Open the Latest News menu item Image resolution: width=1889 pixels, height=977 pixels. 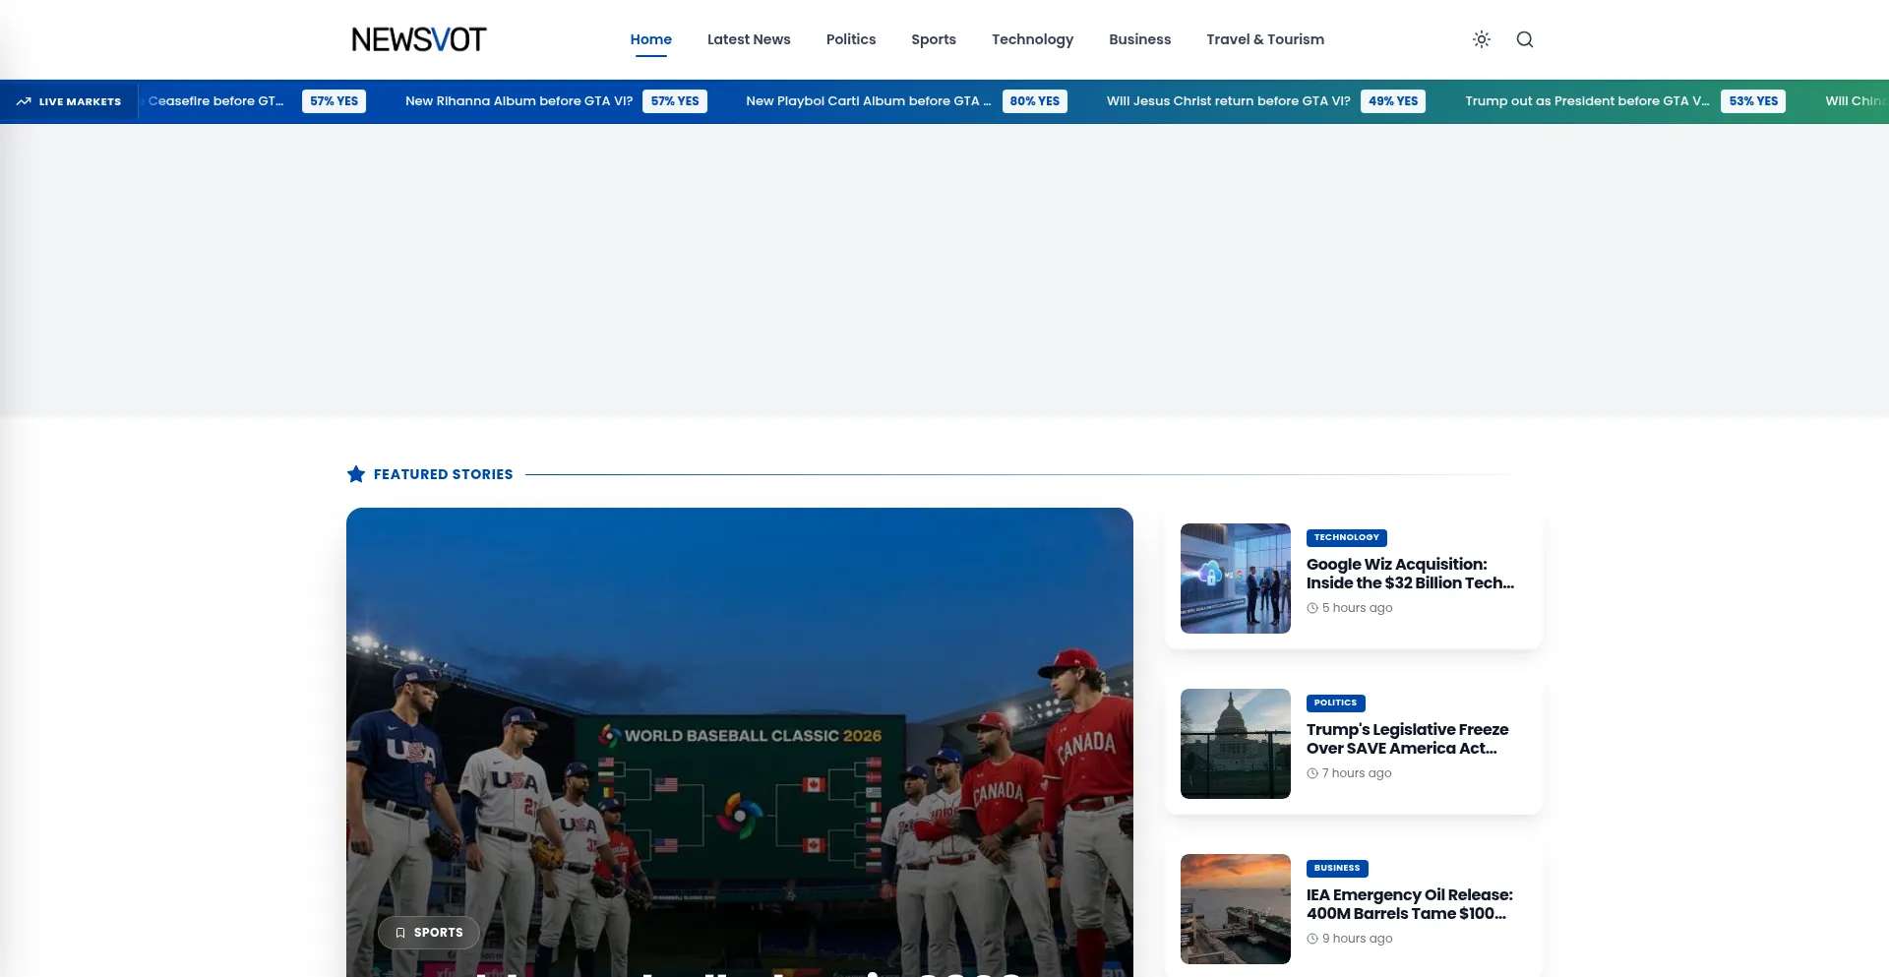tap(749, 39)
